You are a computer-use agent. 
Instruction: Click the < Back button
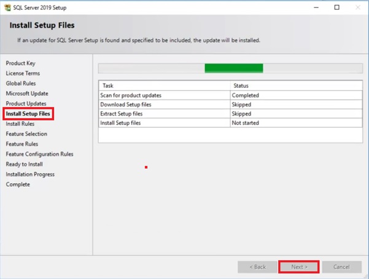point(257,267)
